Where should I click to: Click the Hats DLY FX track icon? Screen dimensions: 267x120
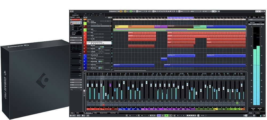84,49
